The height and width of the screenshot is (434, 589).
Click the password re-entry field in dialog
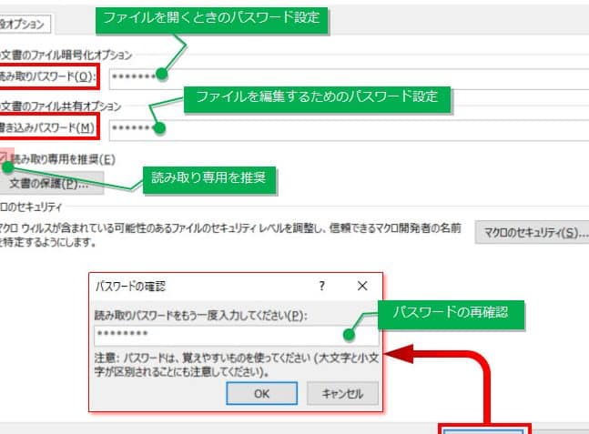tap(237, 335)
